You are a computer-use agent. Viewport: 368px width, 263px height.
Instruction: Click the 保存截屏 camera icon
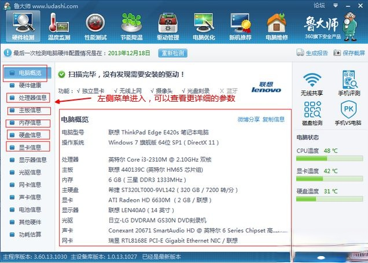[337, 53]
